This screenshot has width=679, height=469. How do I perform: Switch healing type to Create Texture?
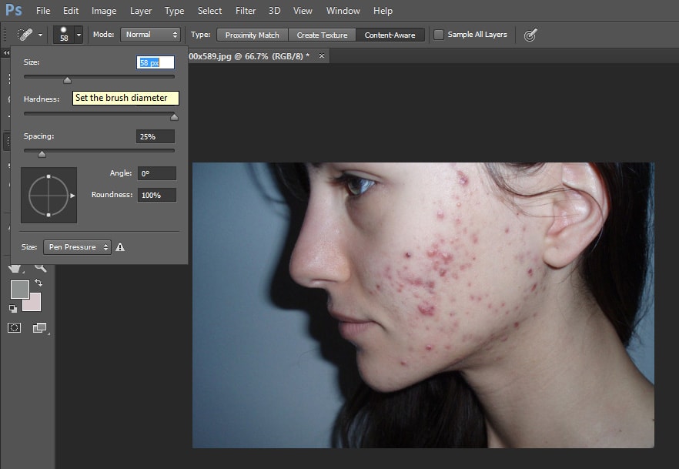(322, 35)
